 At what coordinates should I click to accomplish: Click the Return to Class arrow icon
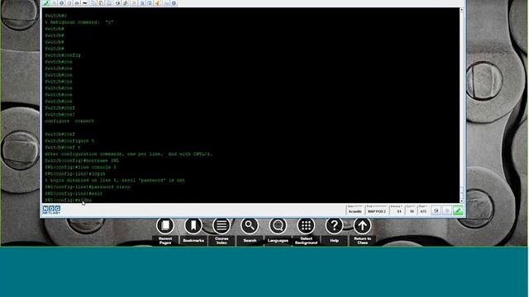point(362,225)
